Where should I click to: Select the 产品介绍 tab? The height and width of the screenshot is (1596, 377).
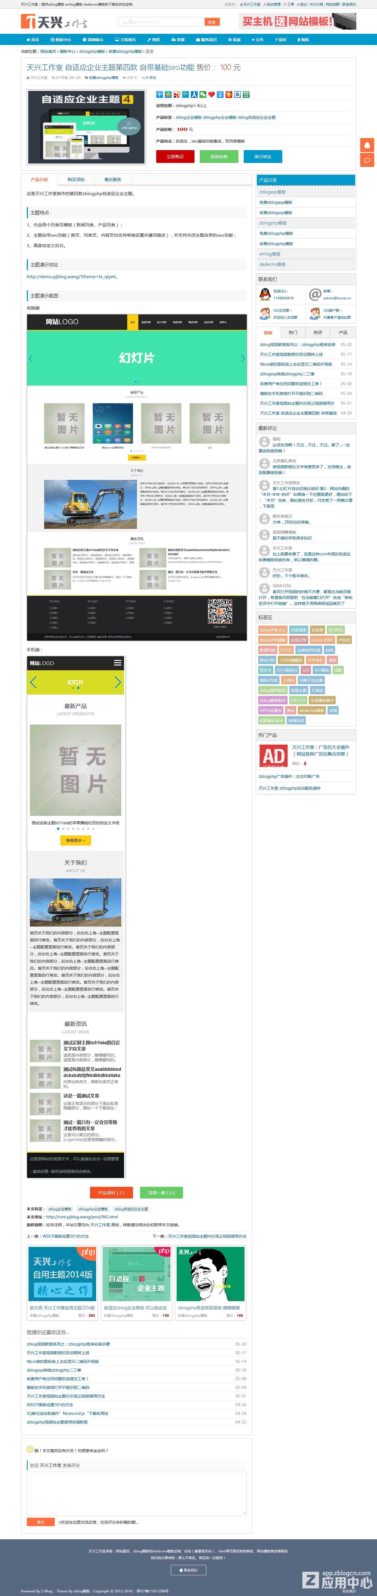[39, 180]
